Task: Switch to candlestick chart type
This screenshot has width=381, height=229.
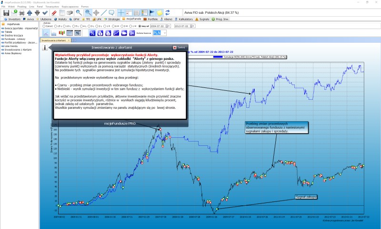Action: 61,33
